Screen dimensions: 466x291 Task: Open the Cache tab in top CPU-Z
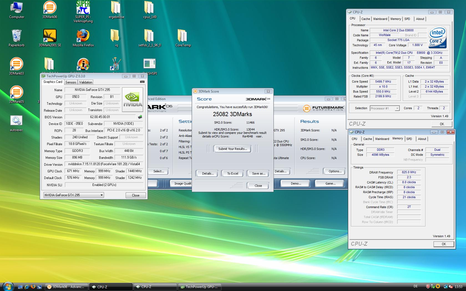coord(366,19)
